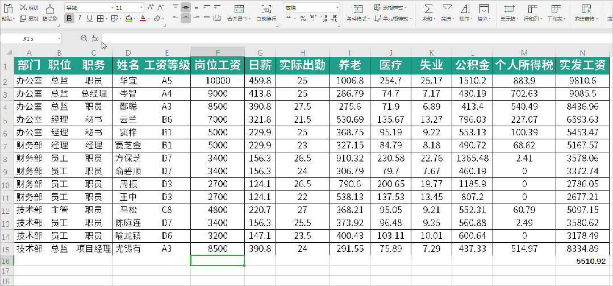Click the 自动换行 wrap text button
This screenshot has width=613, height=286.
click(x=266, y=13)
